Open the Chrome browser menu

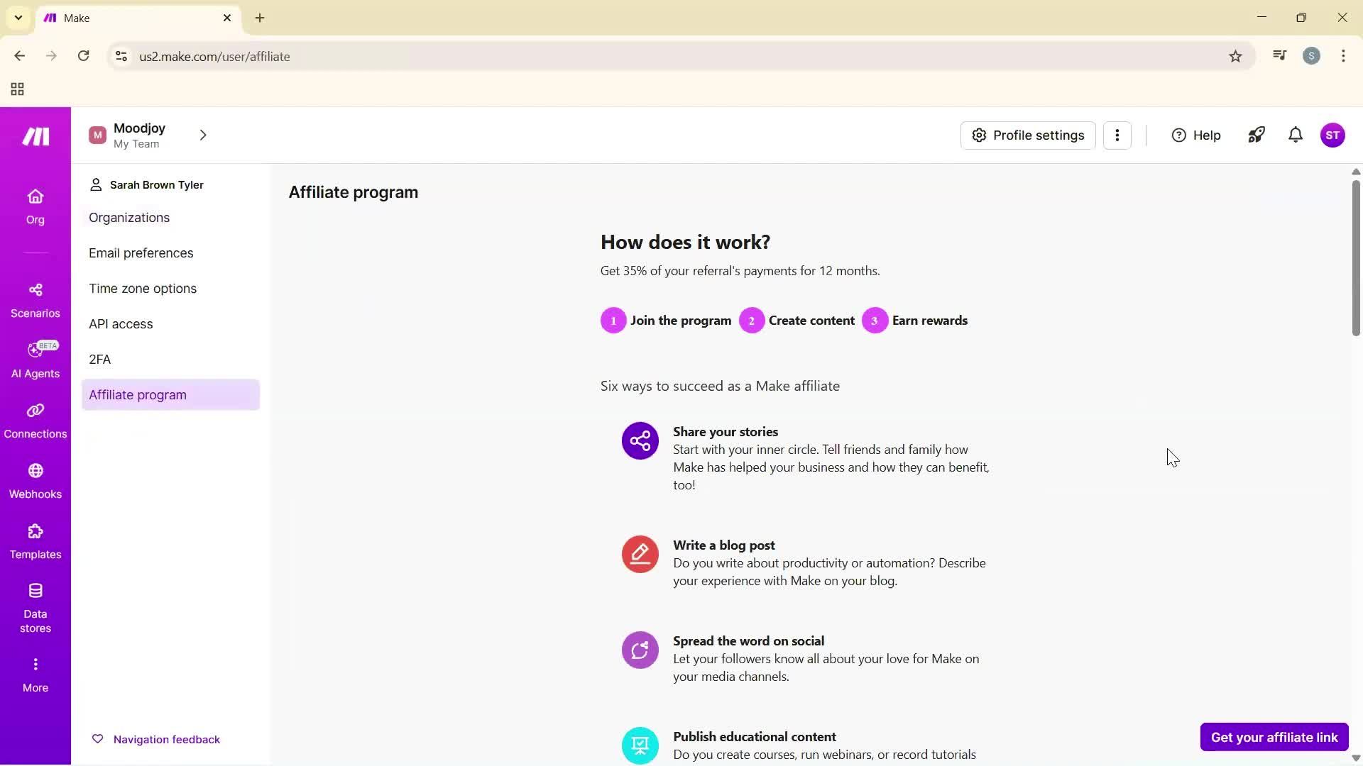tap(1343, 56)
